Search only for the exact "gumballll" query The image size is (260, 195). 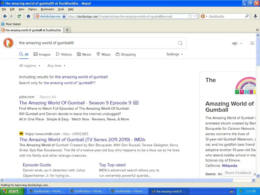(69, 83)
